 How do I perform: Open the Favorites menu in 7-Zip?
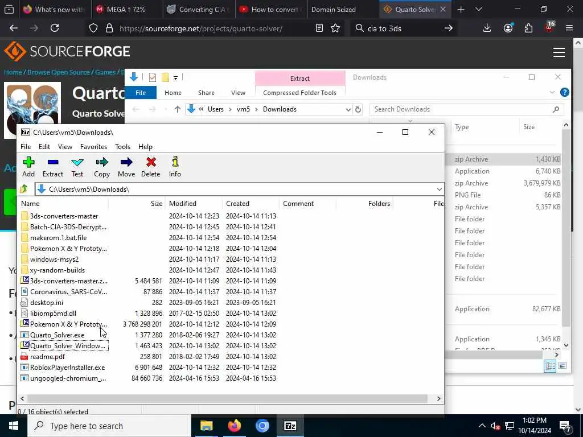click(x=94, y=147)
